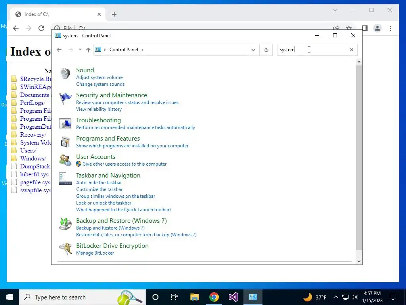Click Give other users access link
Screen dimensions: 406x305
point(124,164)
